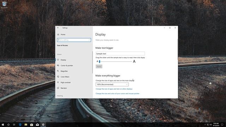The height and width of the screenshot is (127, 226).
Task: Click the Sample text preview box
Action: click(x=120, y=54)
